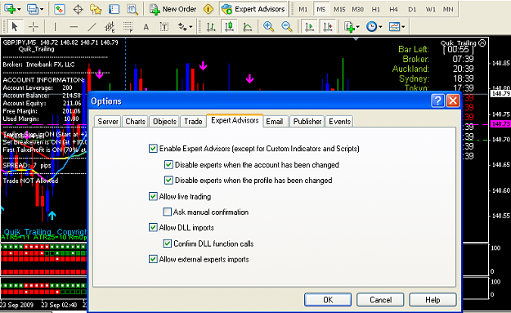Select the Crosshair tool
The image size is (511, 313).
pyautogui.click(x=34, y=26)
